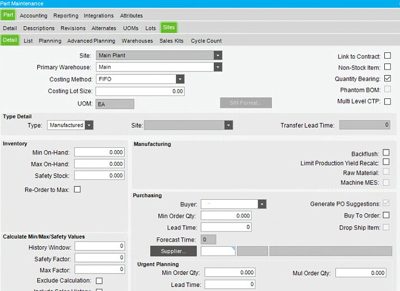Open the Cycle Count tab
This screenshot has height=291, width=400.
(206, 41)
